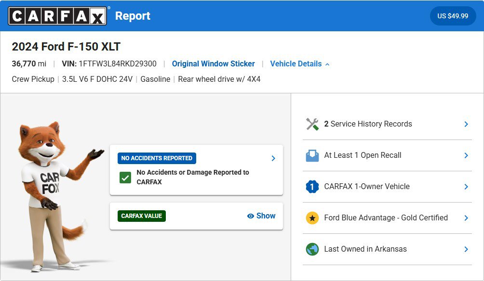
Task: Open Service History Records arrow
Action: pyautogui.click(x=466, y=124)
